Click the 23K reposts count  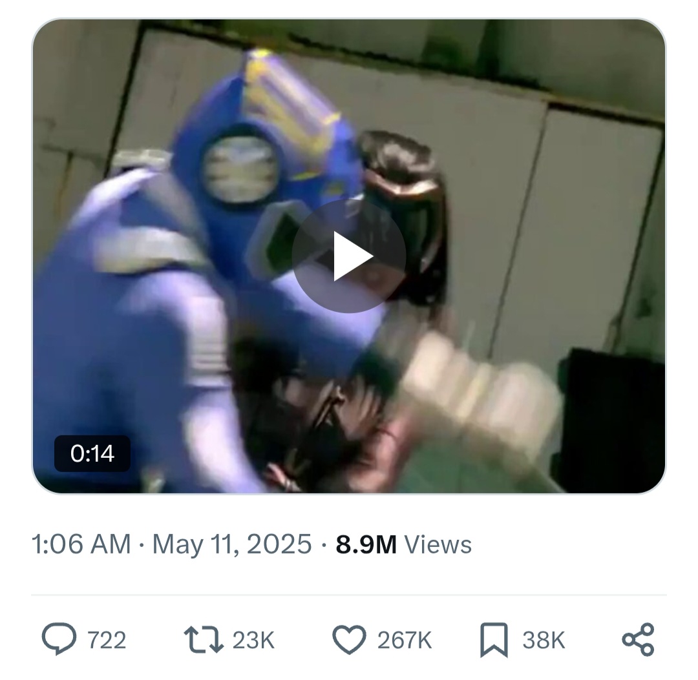253,641
